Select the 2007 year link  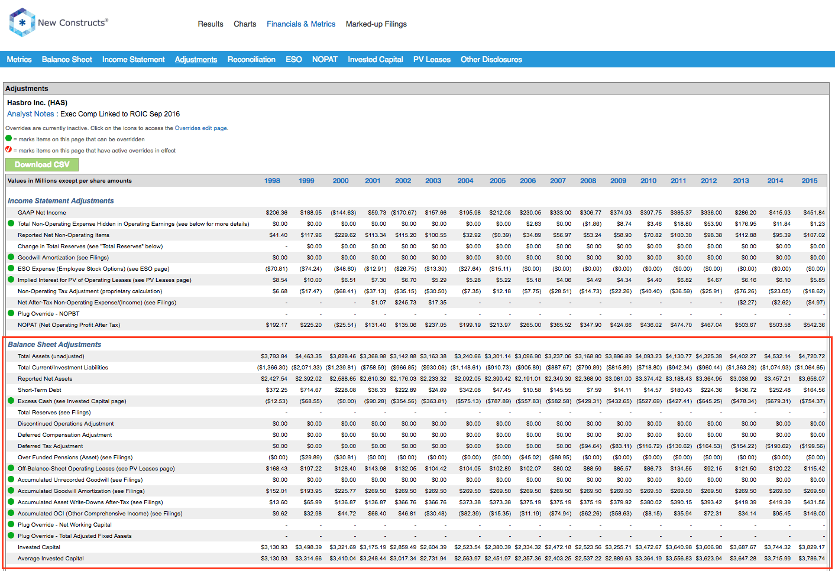pyautogui.click(x=558, y=181)
